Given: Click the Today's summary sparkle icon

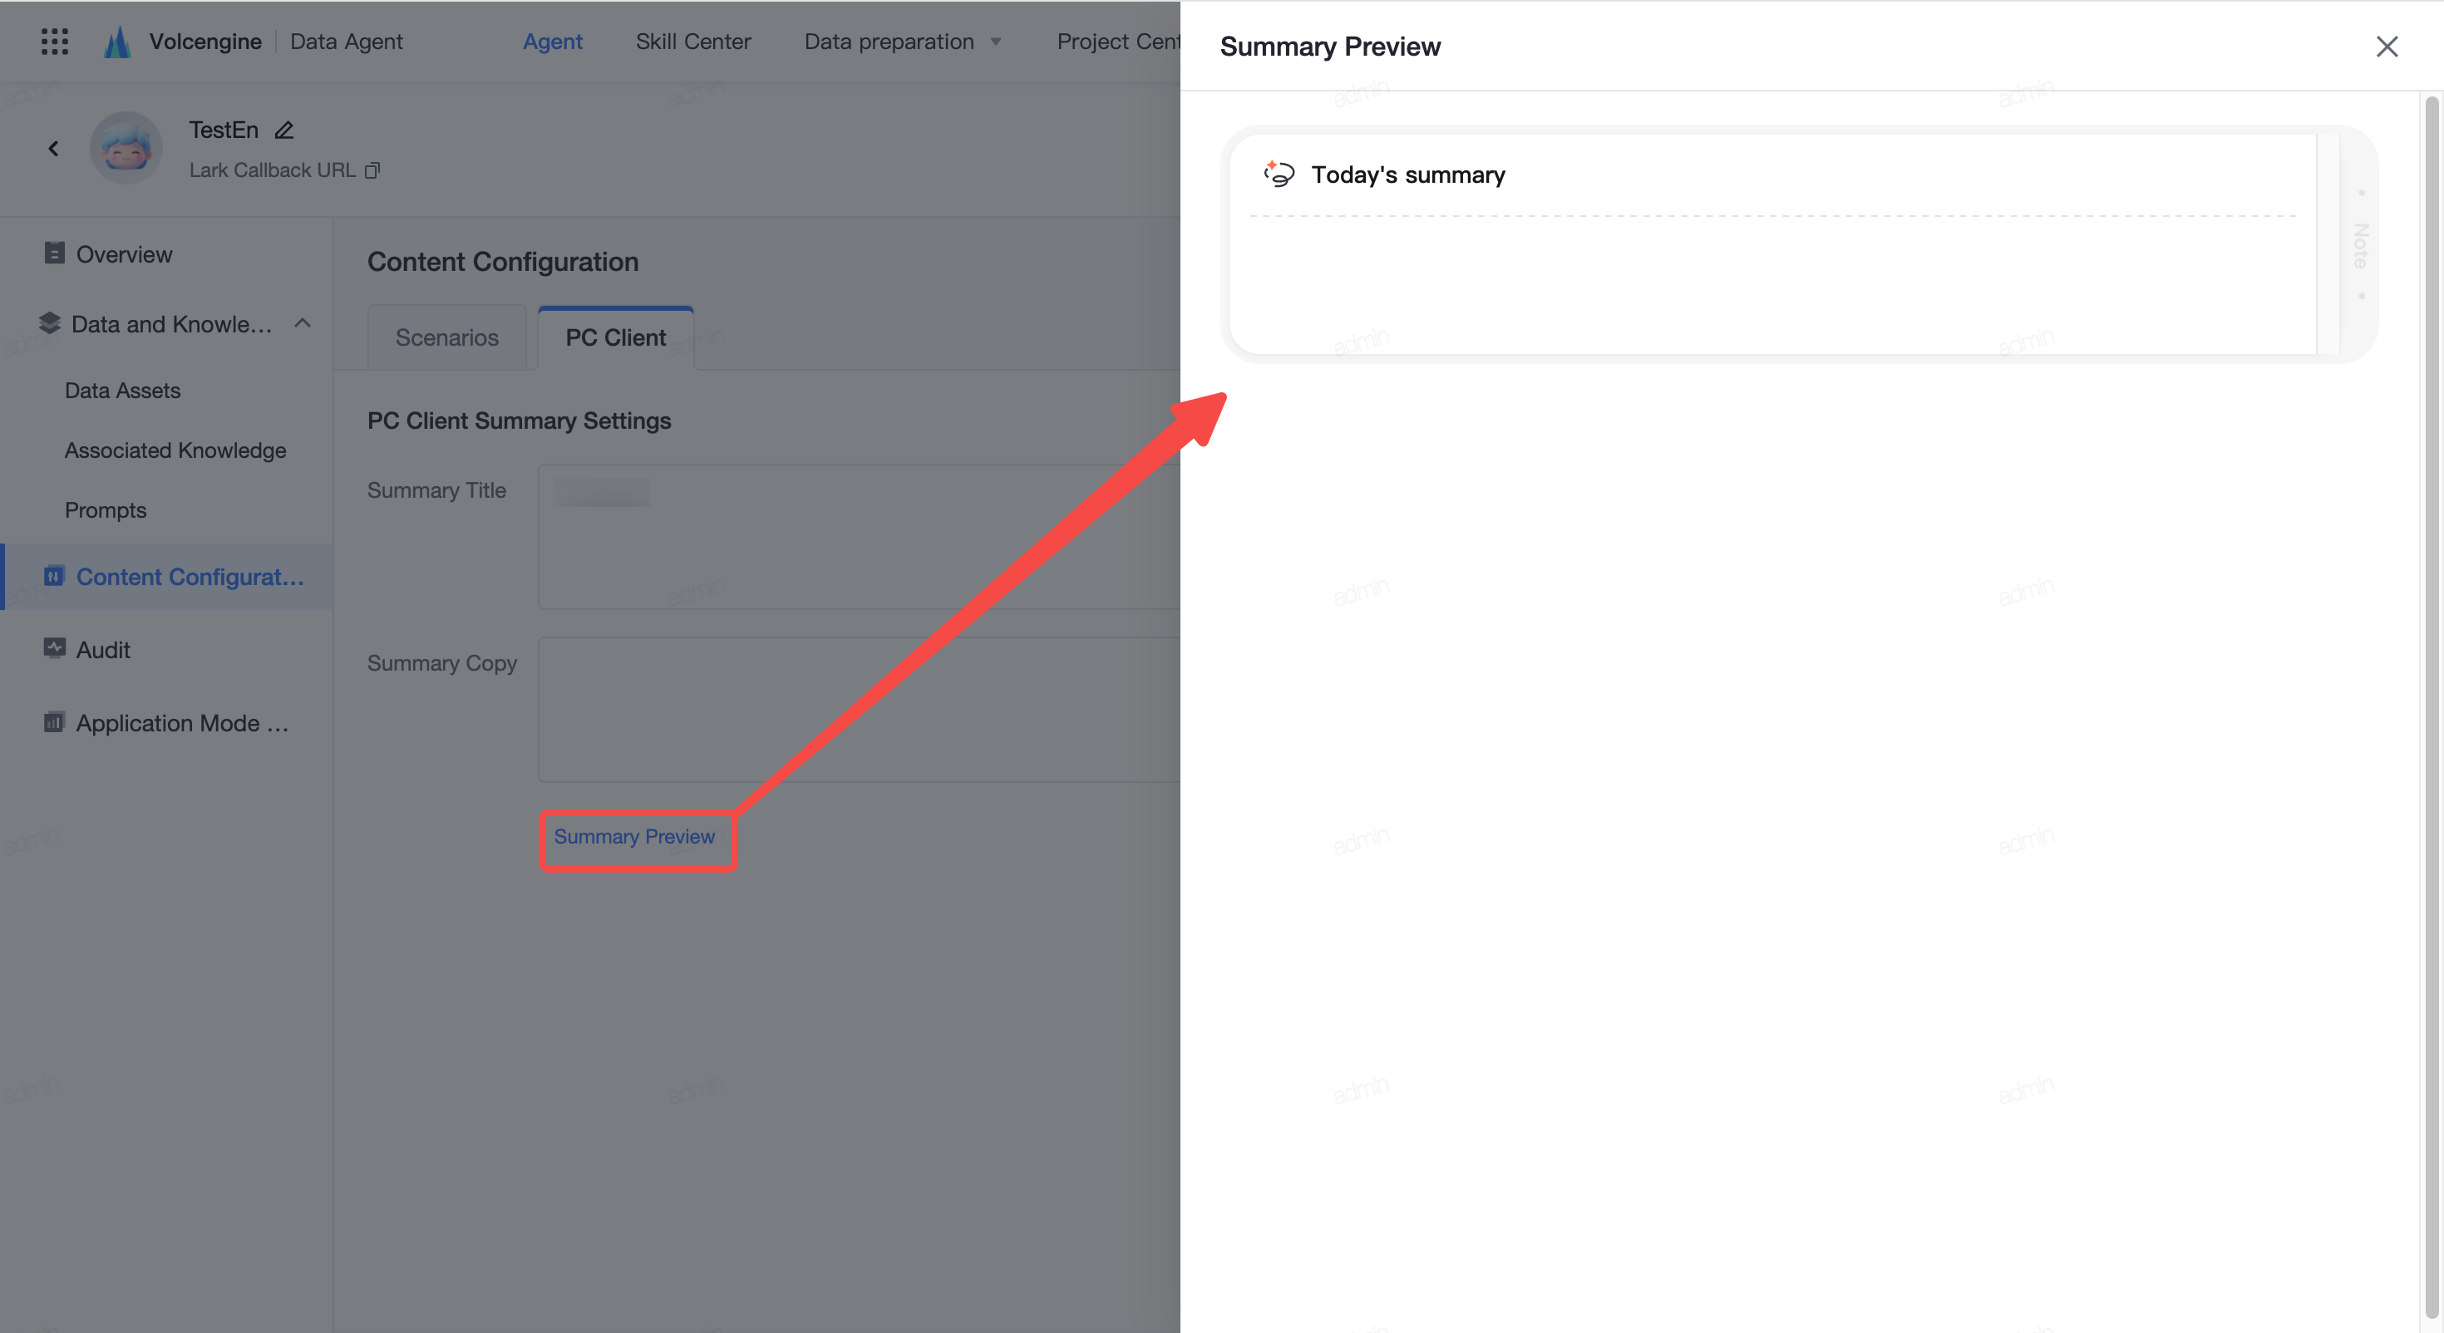Looking at the screenshot, I should tap(1278, 174).
